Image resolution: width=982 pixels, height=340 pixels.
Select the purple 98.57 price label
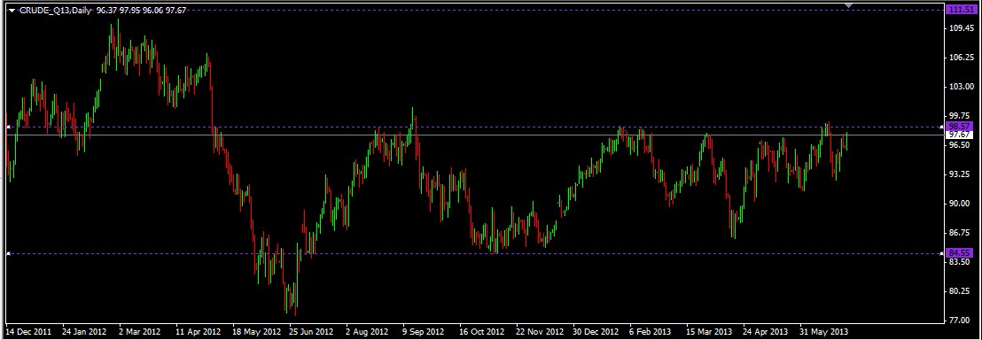tap(960, 127)
